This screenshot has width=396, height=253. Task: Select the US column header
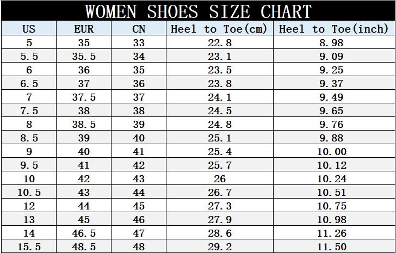[x=29, y=28]
